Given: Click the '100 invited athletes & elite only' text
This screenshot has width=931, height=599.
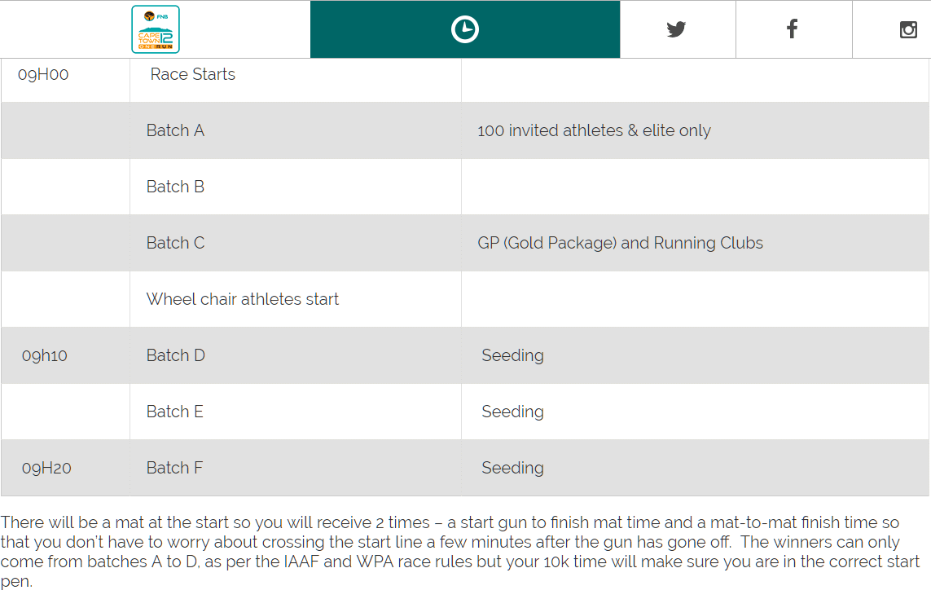Looking at the screenshot, I should (x=594, y=130).
